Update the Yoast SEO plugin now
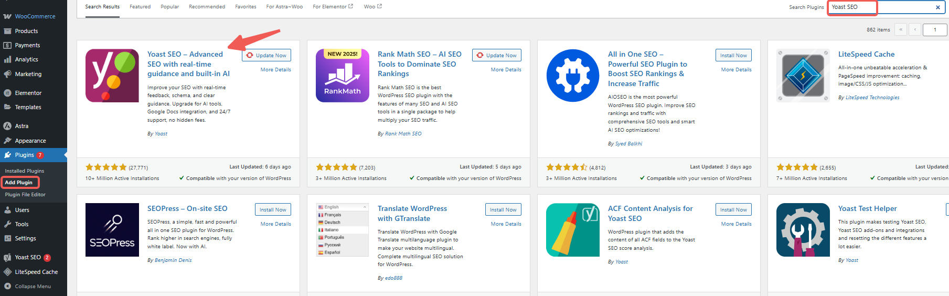Viewport: 949px width, 296px height. click(266, 56)
